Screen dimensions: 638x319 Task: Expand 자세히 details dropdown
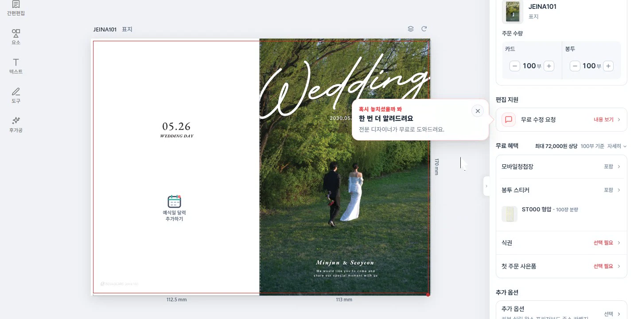(x=617, y=146)
